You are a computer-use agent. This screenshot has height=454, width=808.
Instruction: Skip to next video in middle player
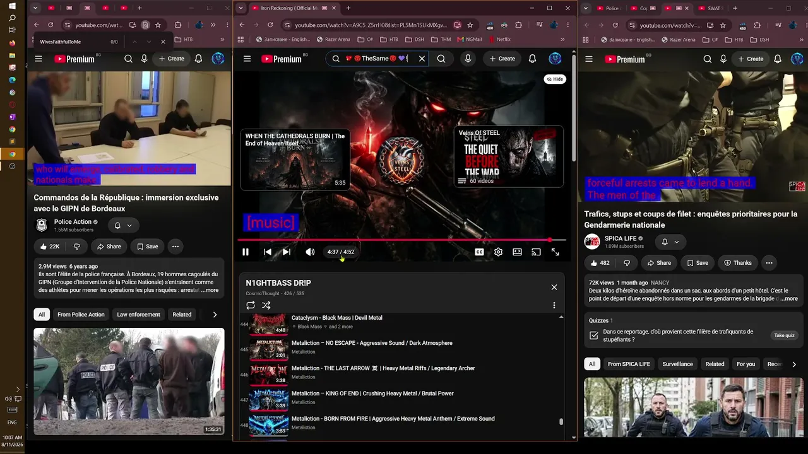click(x=287, y=252)
